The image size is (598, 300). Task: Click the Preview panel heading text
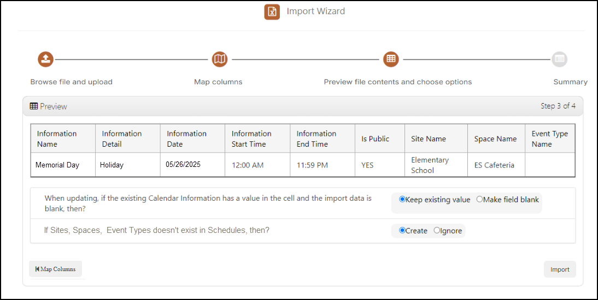(x=54, y=106)
